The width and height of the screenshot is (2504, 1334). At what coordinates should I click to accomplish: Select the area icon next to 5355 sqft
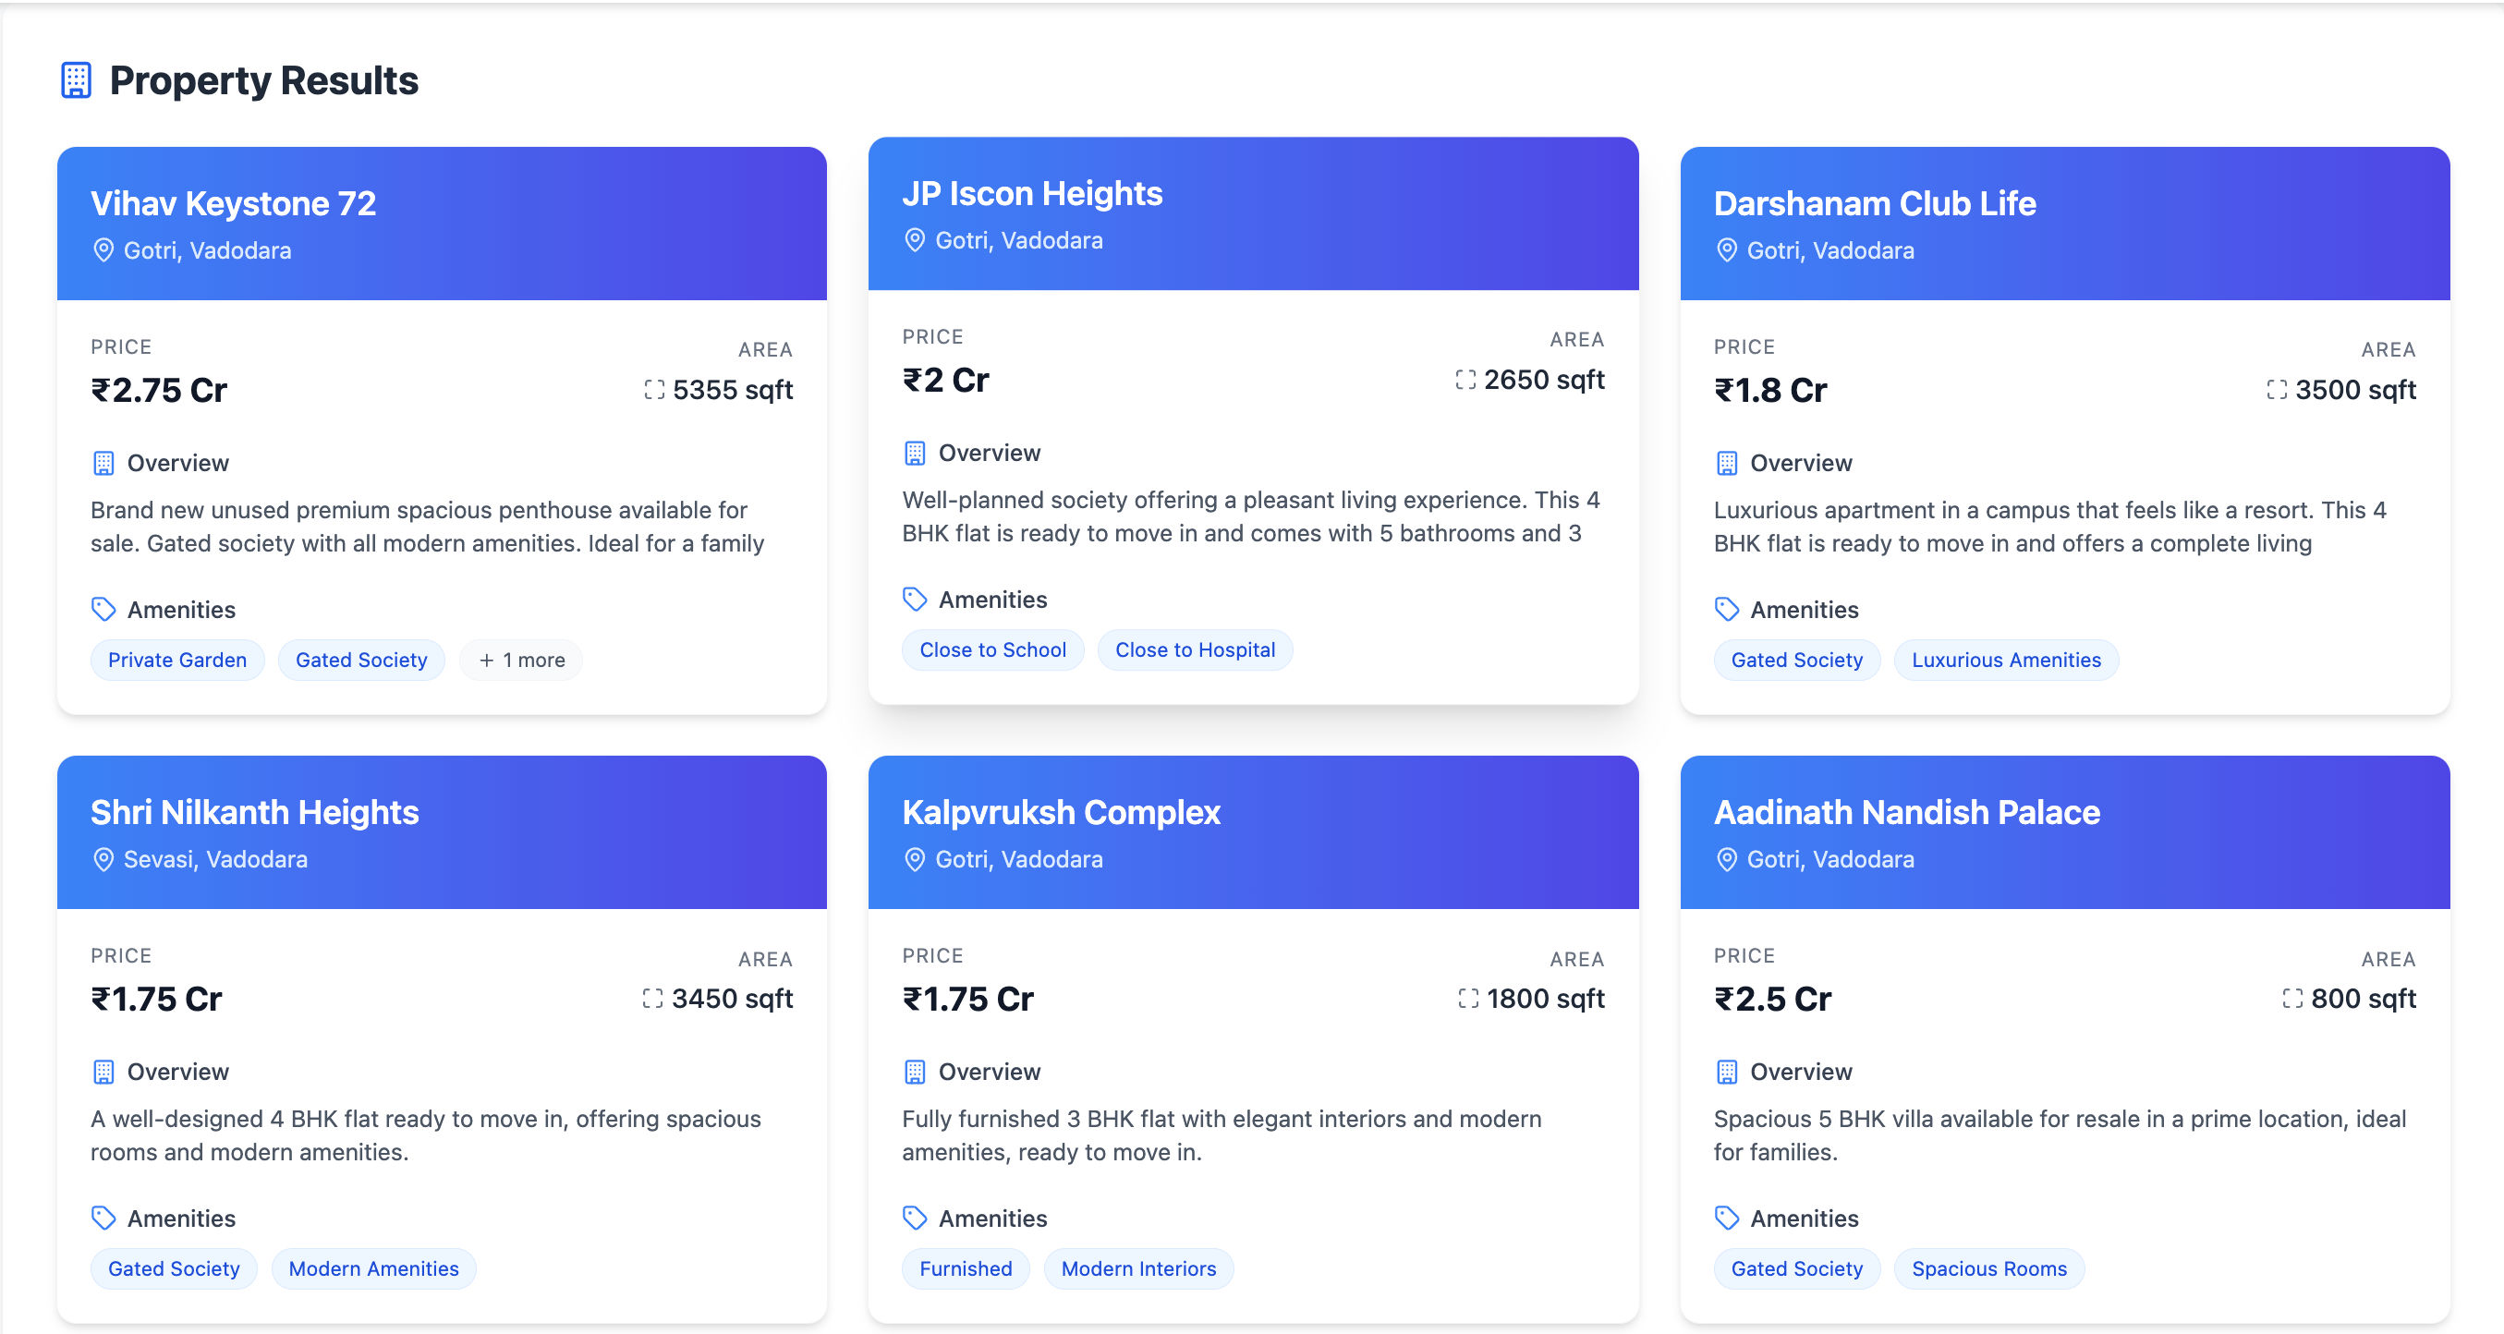pos(654,389)
